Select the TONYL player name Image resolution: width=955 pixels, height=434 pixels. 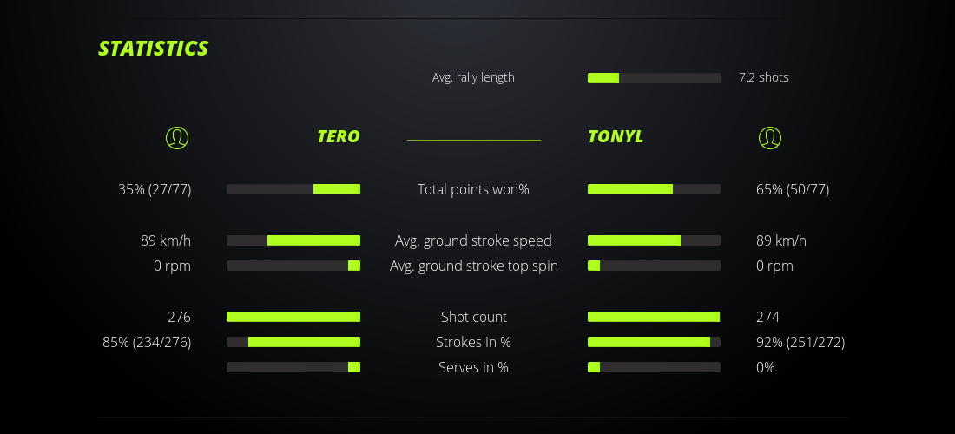[616, 136]
